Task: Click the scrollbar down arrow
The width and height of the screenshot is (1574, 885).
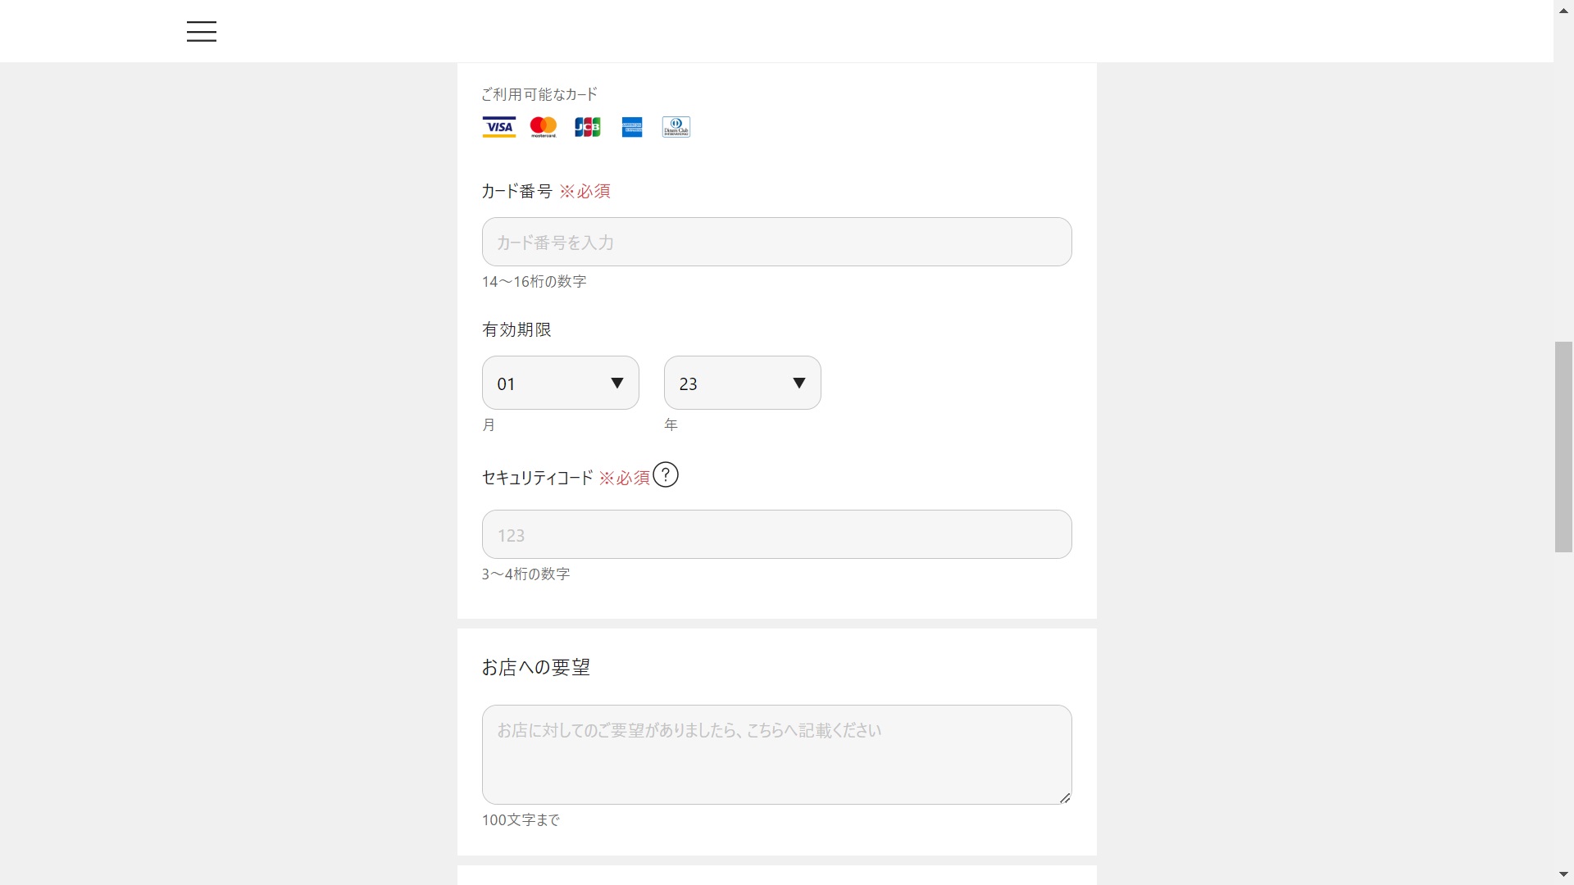Action: point(1563,875)
